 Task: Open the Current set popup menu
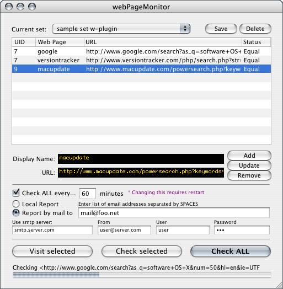coord(121,29)
